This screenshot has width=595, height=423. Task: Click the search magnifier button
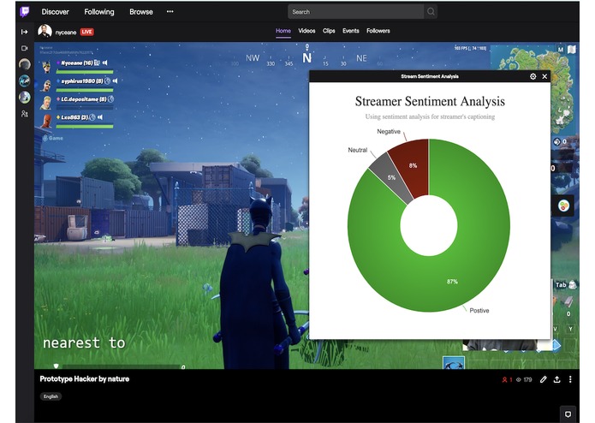tap(431, 12)
